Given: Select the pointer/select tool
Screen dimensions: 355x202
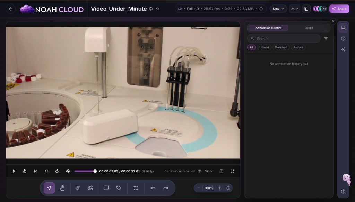Looking at the screenshot, I should (x=49, y=188).
